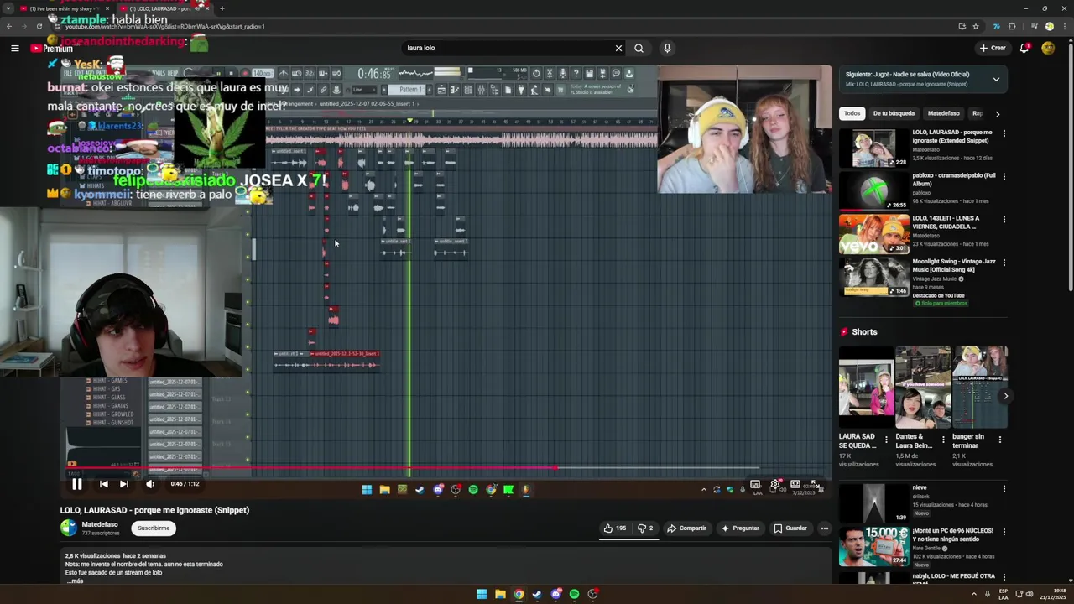Open the Matedefaso channel avatar

(x=68, y=528)
